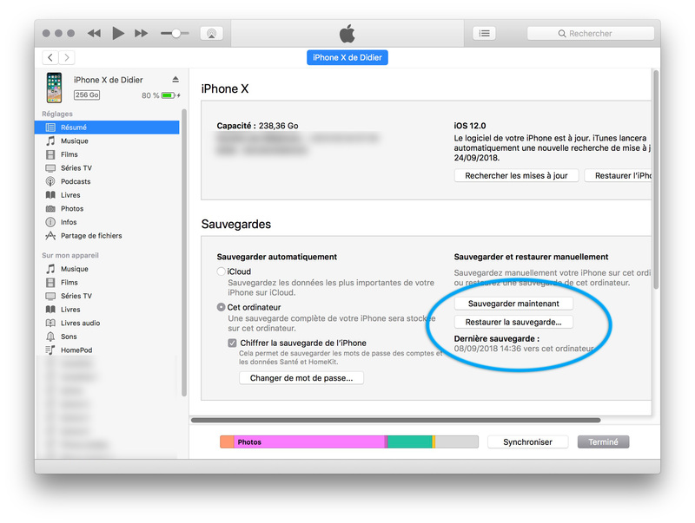This screenshot has height=523, width=695.
Task: Click the rewind playback button
Action: (94, 33)
